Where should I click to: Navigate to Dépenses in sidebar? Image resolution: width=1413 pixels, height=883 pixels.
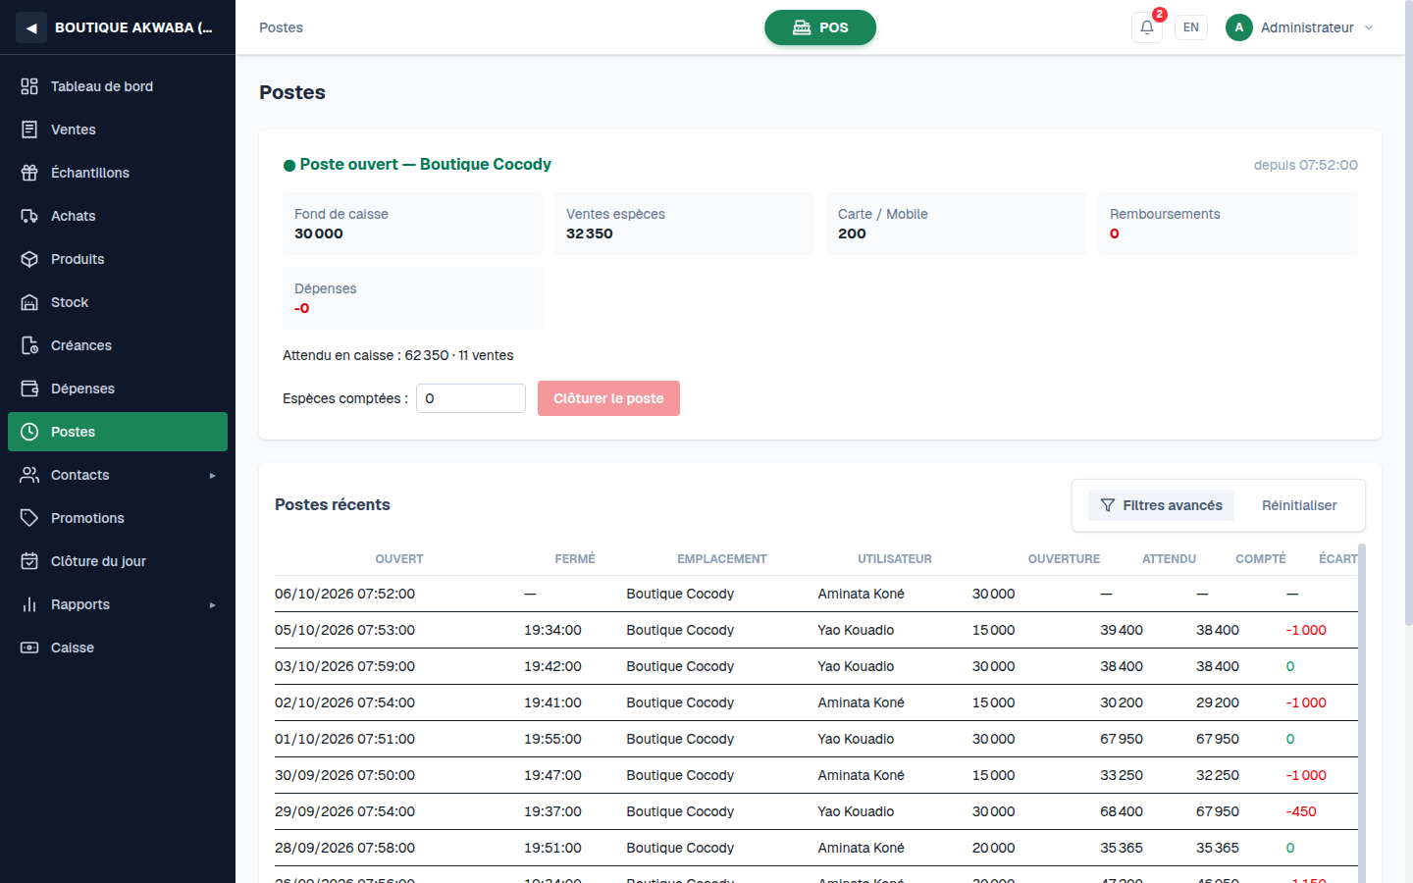pyautogui.click(x=118, y=389)
